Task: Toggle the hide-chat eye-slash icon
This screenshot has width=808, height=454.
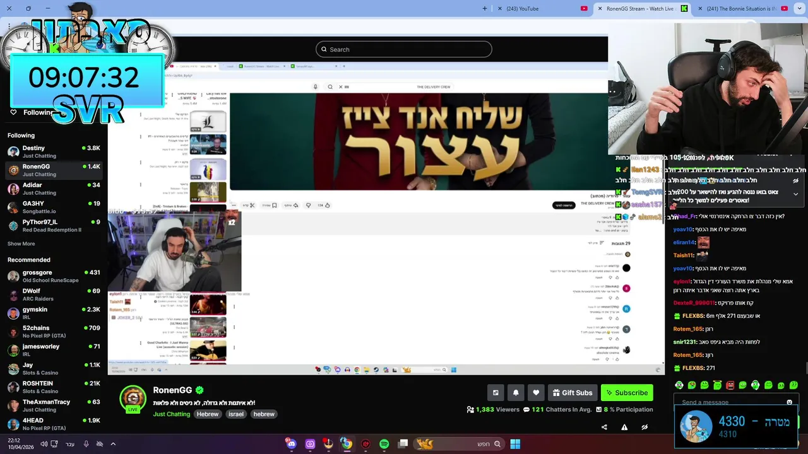Action: pos(645,427)
